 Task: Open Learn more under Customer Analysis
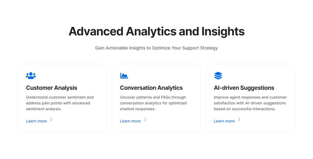pyautogui.click(x=37, y=121)
